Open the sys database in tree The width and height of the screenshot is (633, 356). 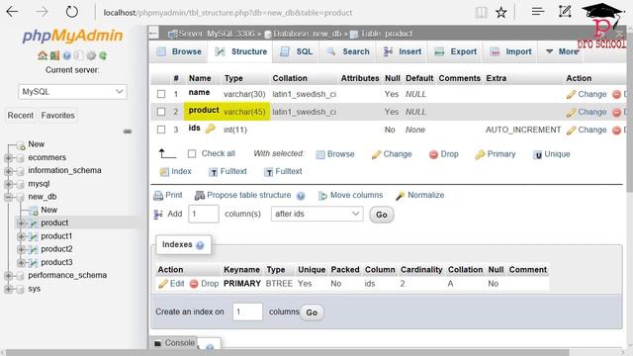coord(35,289)
